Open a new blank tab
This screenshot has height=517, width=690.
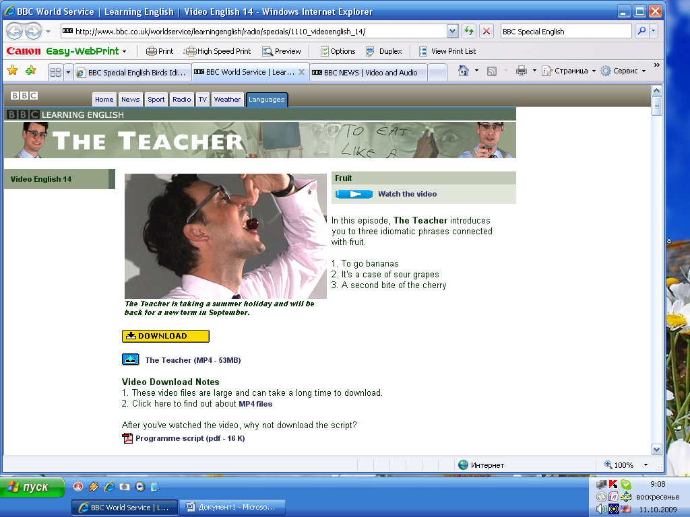pyautogui.click(x=437, y=73)
